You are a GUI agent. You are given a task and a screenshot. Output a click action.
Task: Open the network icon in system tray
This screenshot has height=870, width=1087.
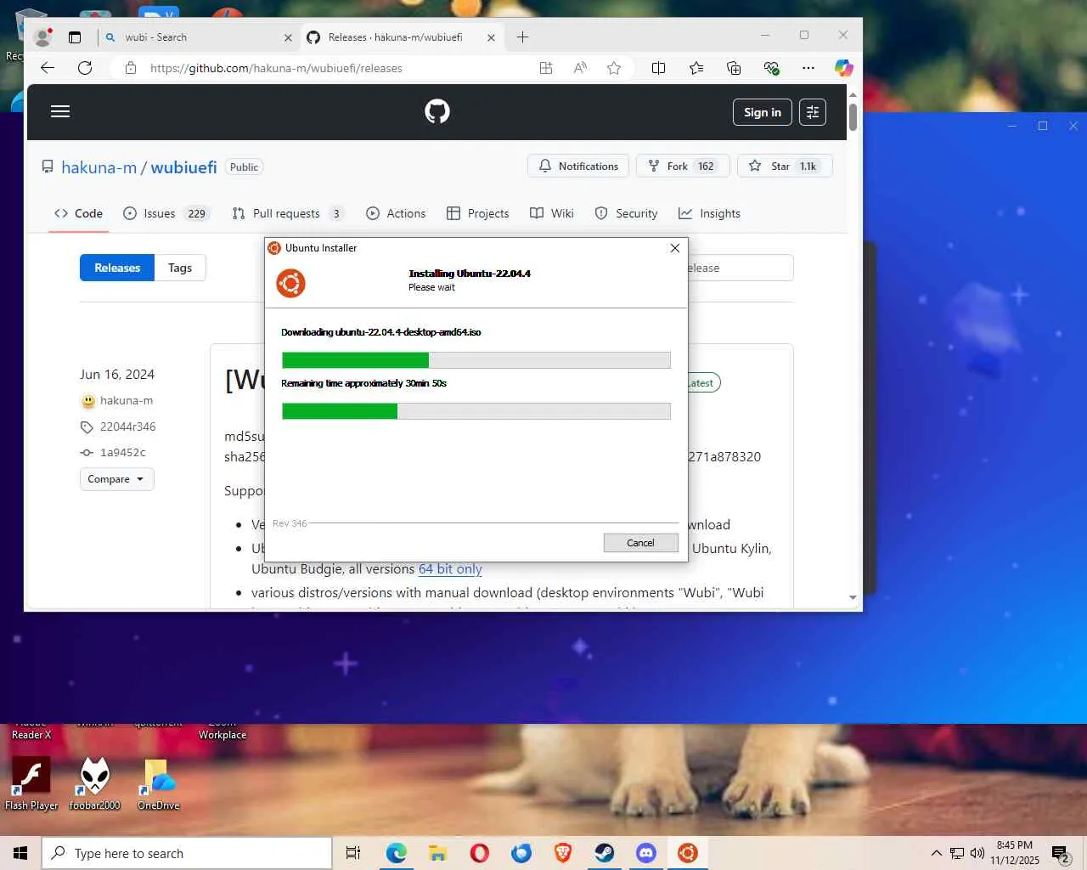(957, 853)
